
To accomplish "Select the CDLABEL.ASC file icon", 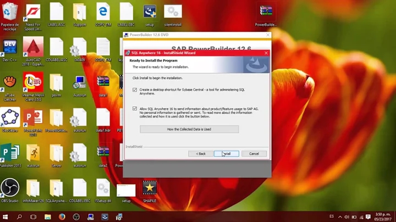I will (56, 50).
